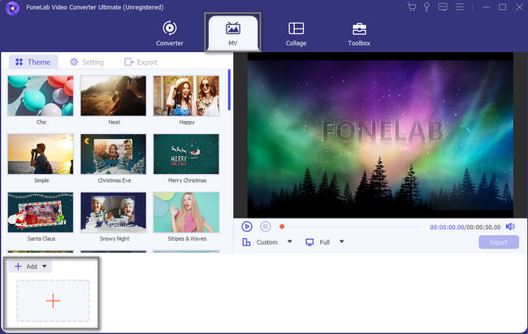528x334 pixels.
Task: Click the Collage layout icon
Action: (296, 28)
